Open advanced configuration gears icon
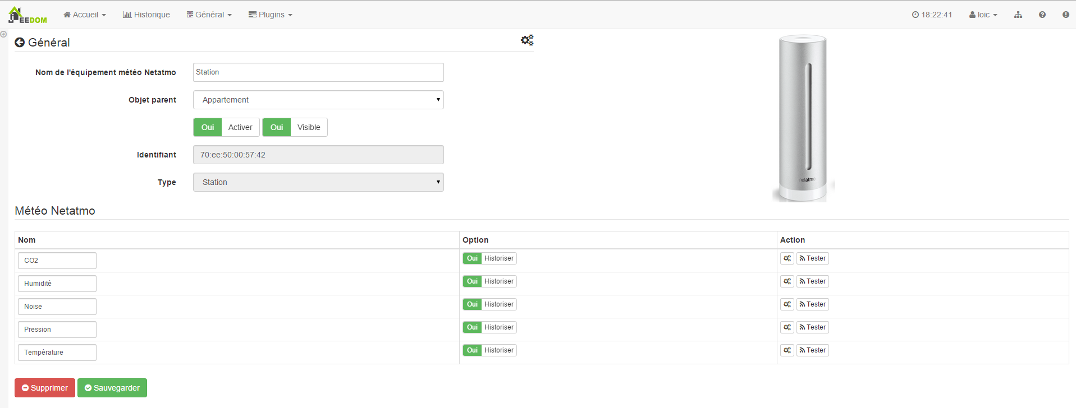1076x408 pixels. 527,40
